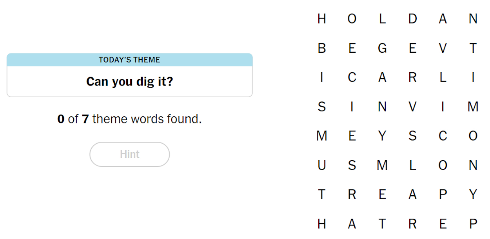Click the letter A in the top row

443,19
